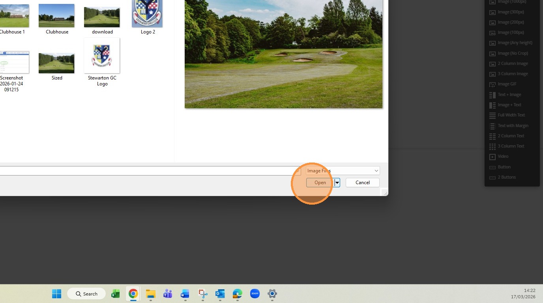543x303 pixels.
Task: Select the Text + Image block in the background panel
Action: (x=506, y=94)
